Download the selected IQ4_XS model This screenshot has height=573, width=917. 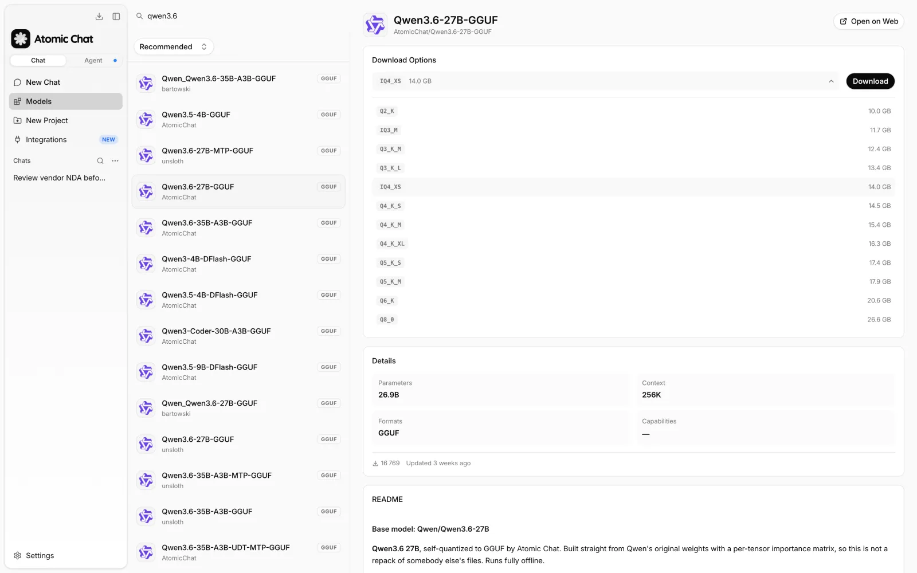pyautogui.click(x=870, y=81)
